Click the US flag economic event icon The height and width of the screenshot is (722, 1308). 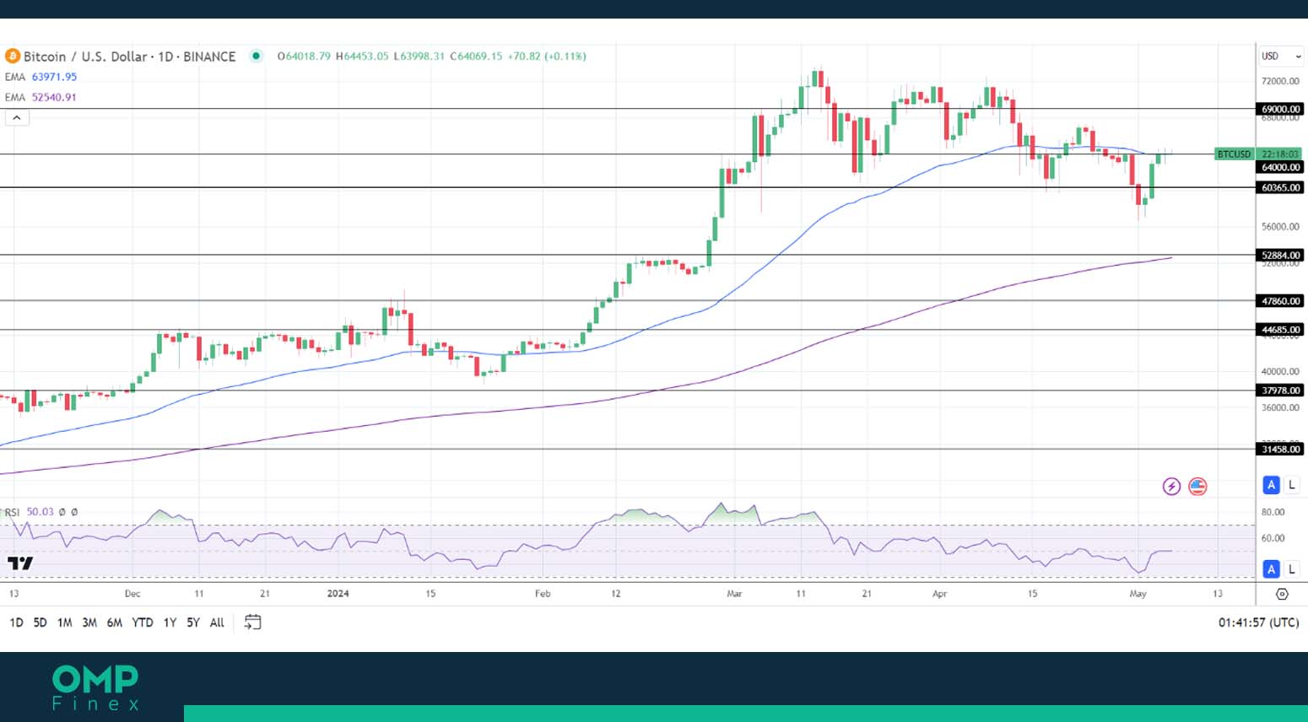(x=1197, y=487)
